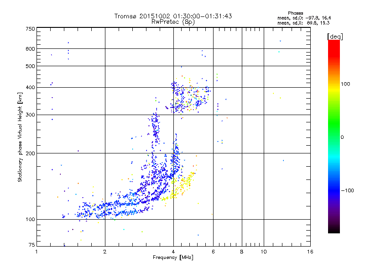
Task: Click the plot title 'Tromsø 20151002 01:30:00-01:31:43'
Action: click(173, 16)
